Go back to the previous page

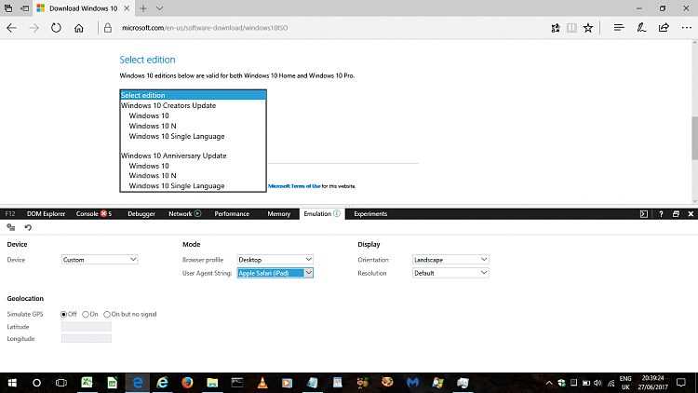(x=11, y=28)
